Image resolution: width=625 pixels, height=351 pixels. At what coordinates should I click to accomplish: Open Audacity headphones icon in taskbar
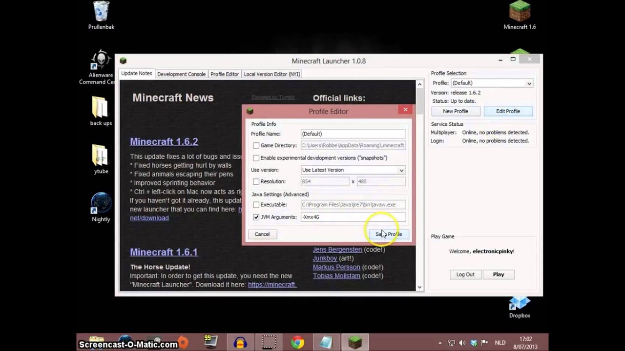pos(240,342)
